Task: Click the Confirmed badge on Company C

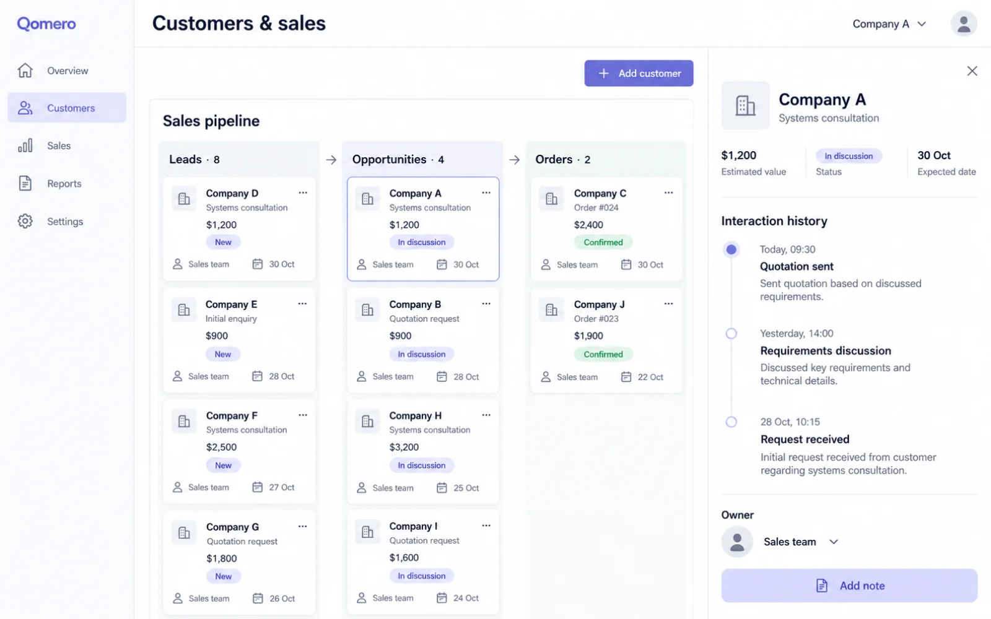Action: point(603,242)
